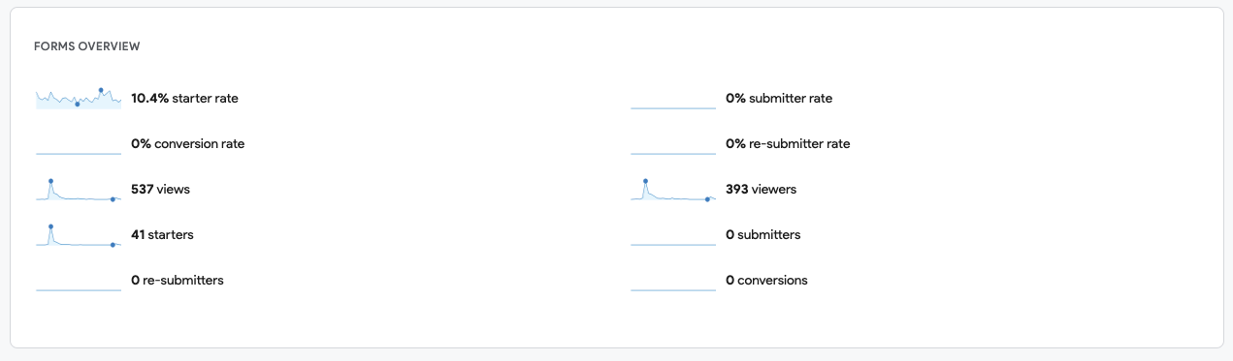Click the 0 submitters metric
Viewport: 1233px width, 361px height.
(x=763, y=234)
